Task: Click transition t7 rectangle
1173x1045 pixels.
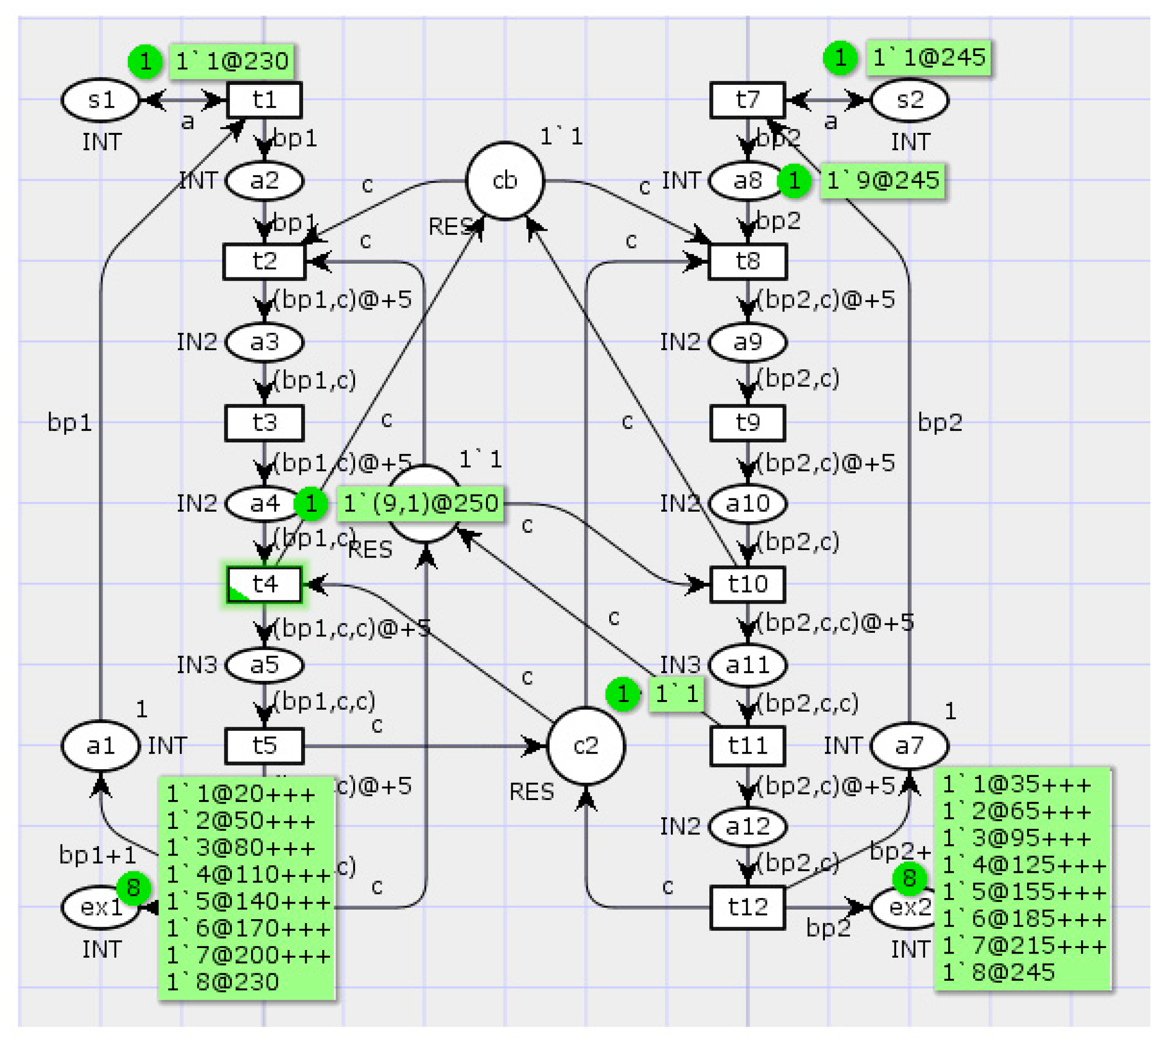Action: click(x=747, y=100)
